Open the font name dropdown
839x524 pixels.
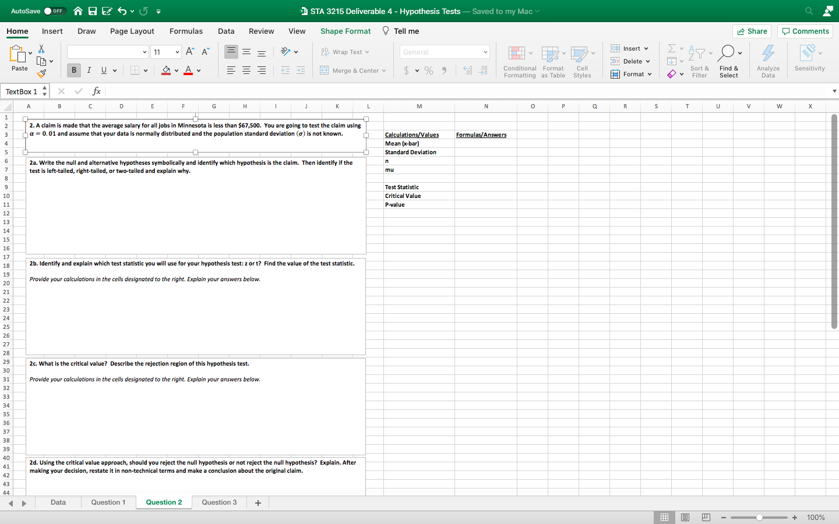(x=144, y=52)
